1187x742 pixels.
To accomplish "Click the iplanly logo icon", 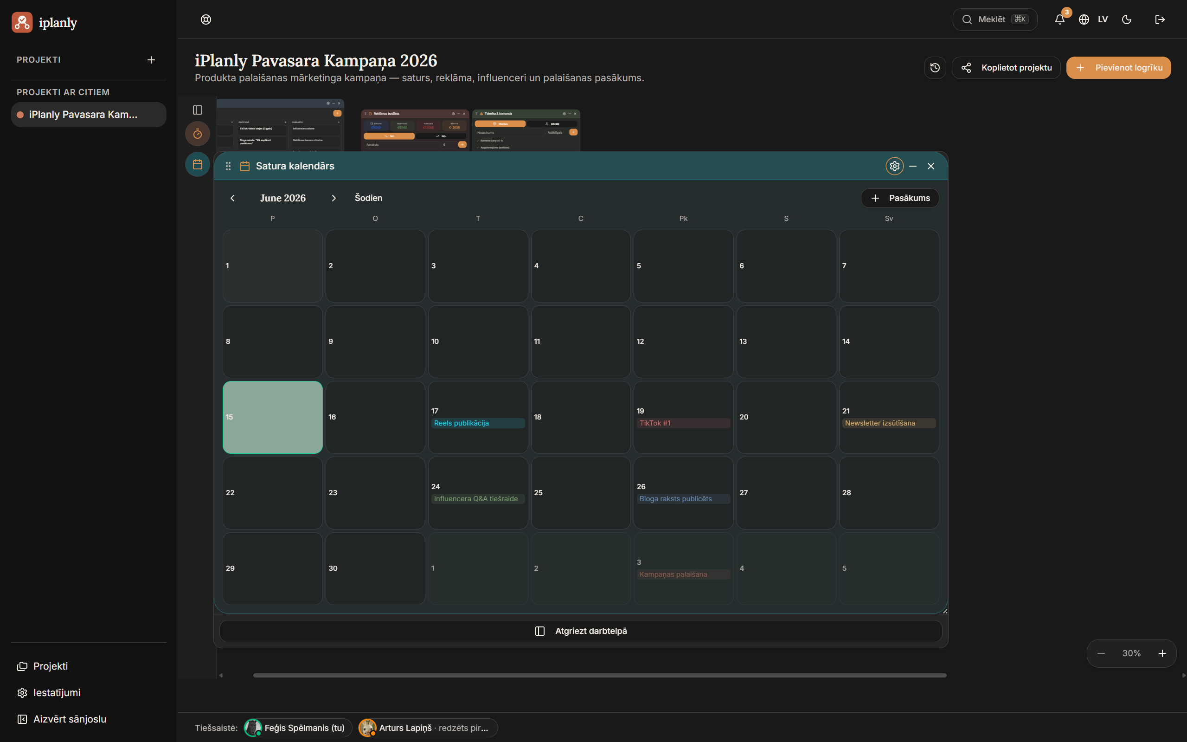I will pos(22,22).
